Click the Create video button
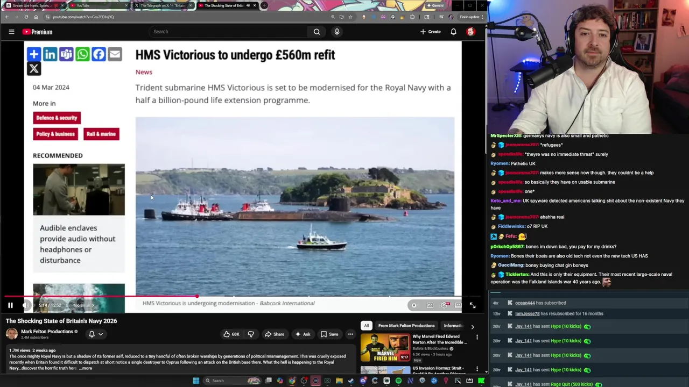689x387 pixels. [431, 32]
